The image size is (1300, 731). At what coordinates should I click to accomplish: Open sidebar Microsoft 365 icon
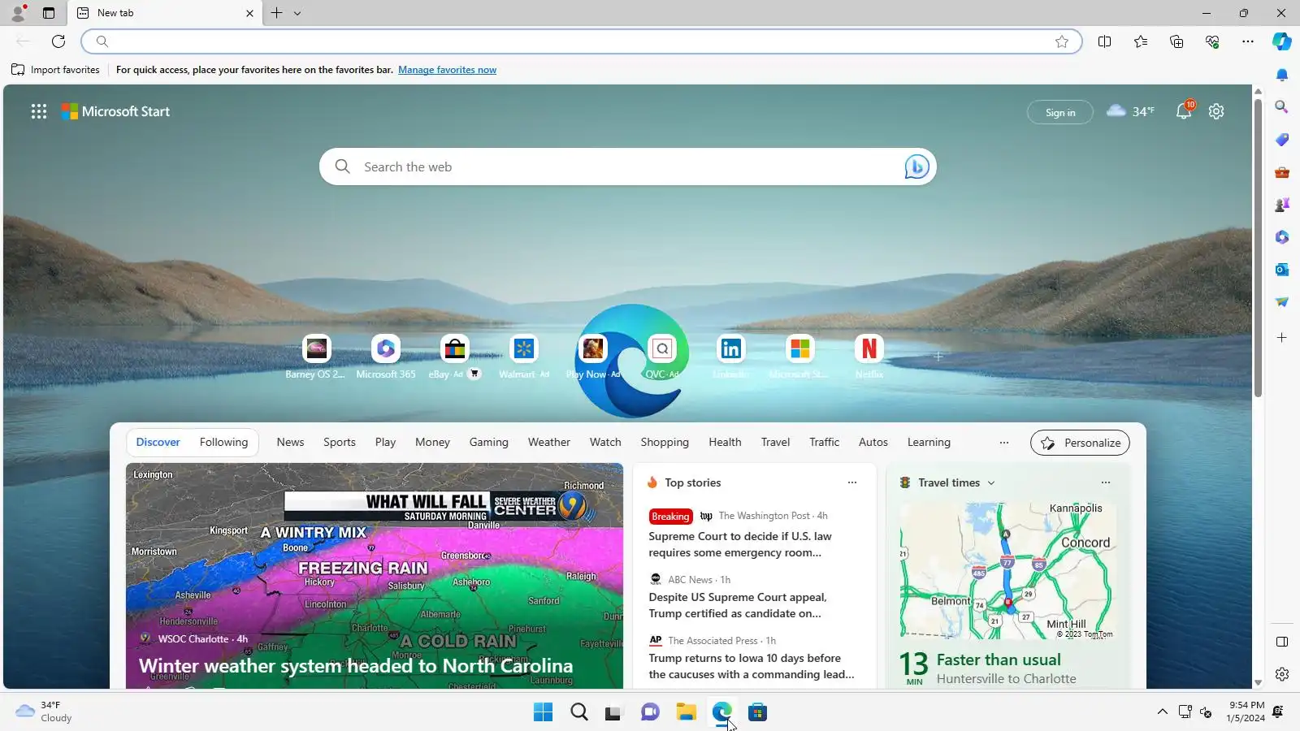1282,237
